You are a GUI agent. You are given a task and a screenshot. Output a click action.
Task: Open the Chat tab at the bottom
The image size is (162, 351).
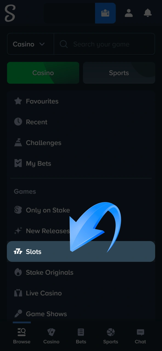pos(140,335)
